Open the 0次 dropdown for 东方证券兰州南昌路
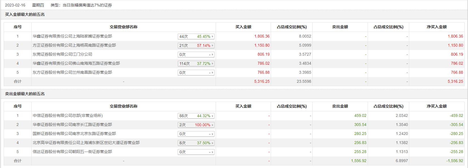This screenshot has width=468, height=168. [x=196, y=73]
